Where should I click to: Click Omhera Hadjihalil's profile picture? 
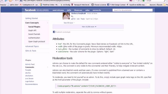click(66, 16)
